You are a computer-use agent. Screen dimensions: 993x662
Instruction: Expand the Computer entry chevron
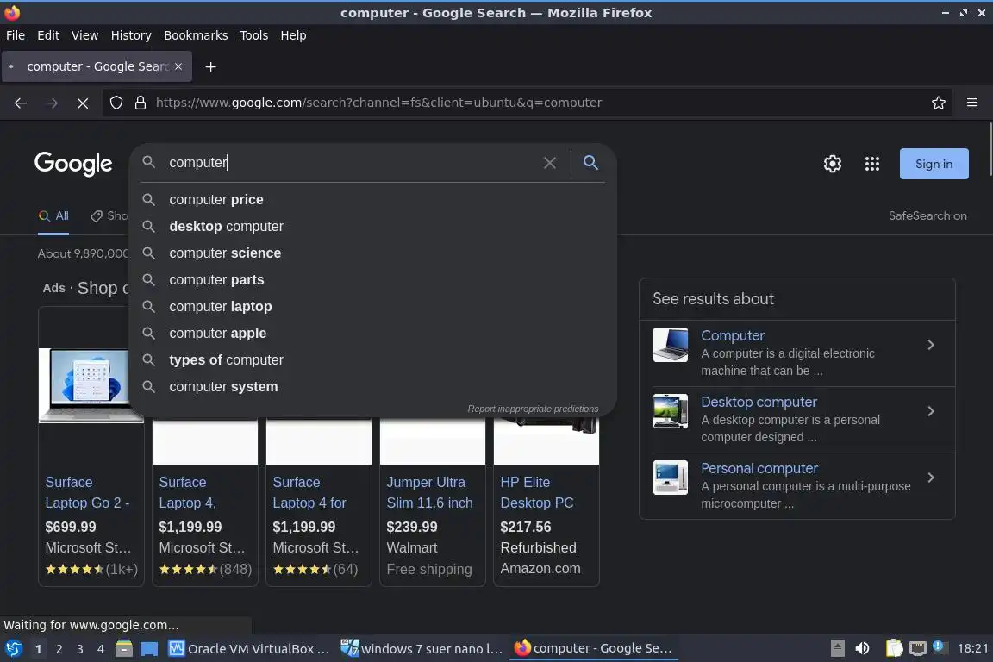931,346
